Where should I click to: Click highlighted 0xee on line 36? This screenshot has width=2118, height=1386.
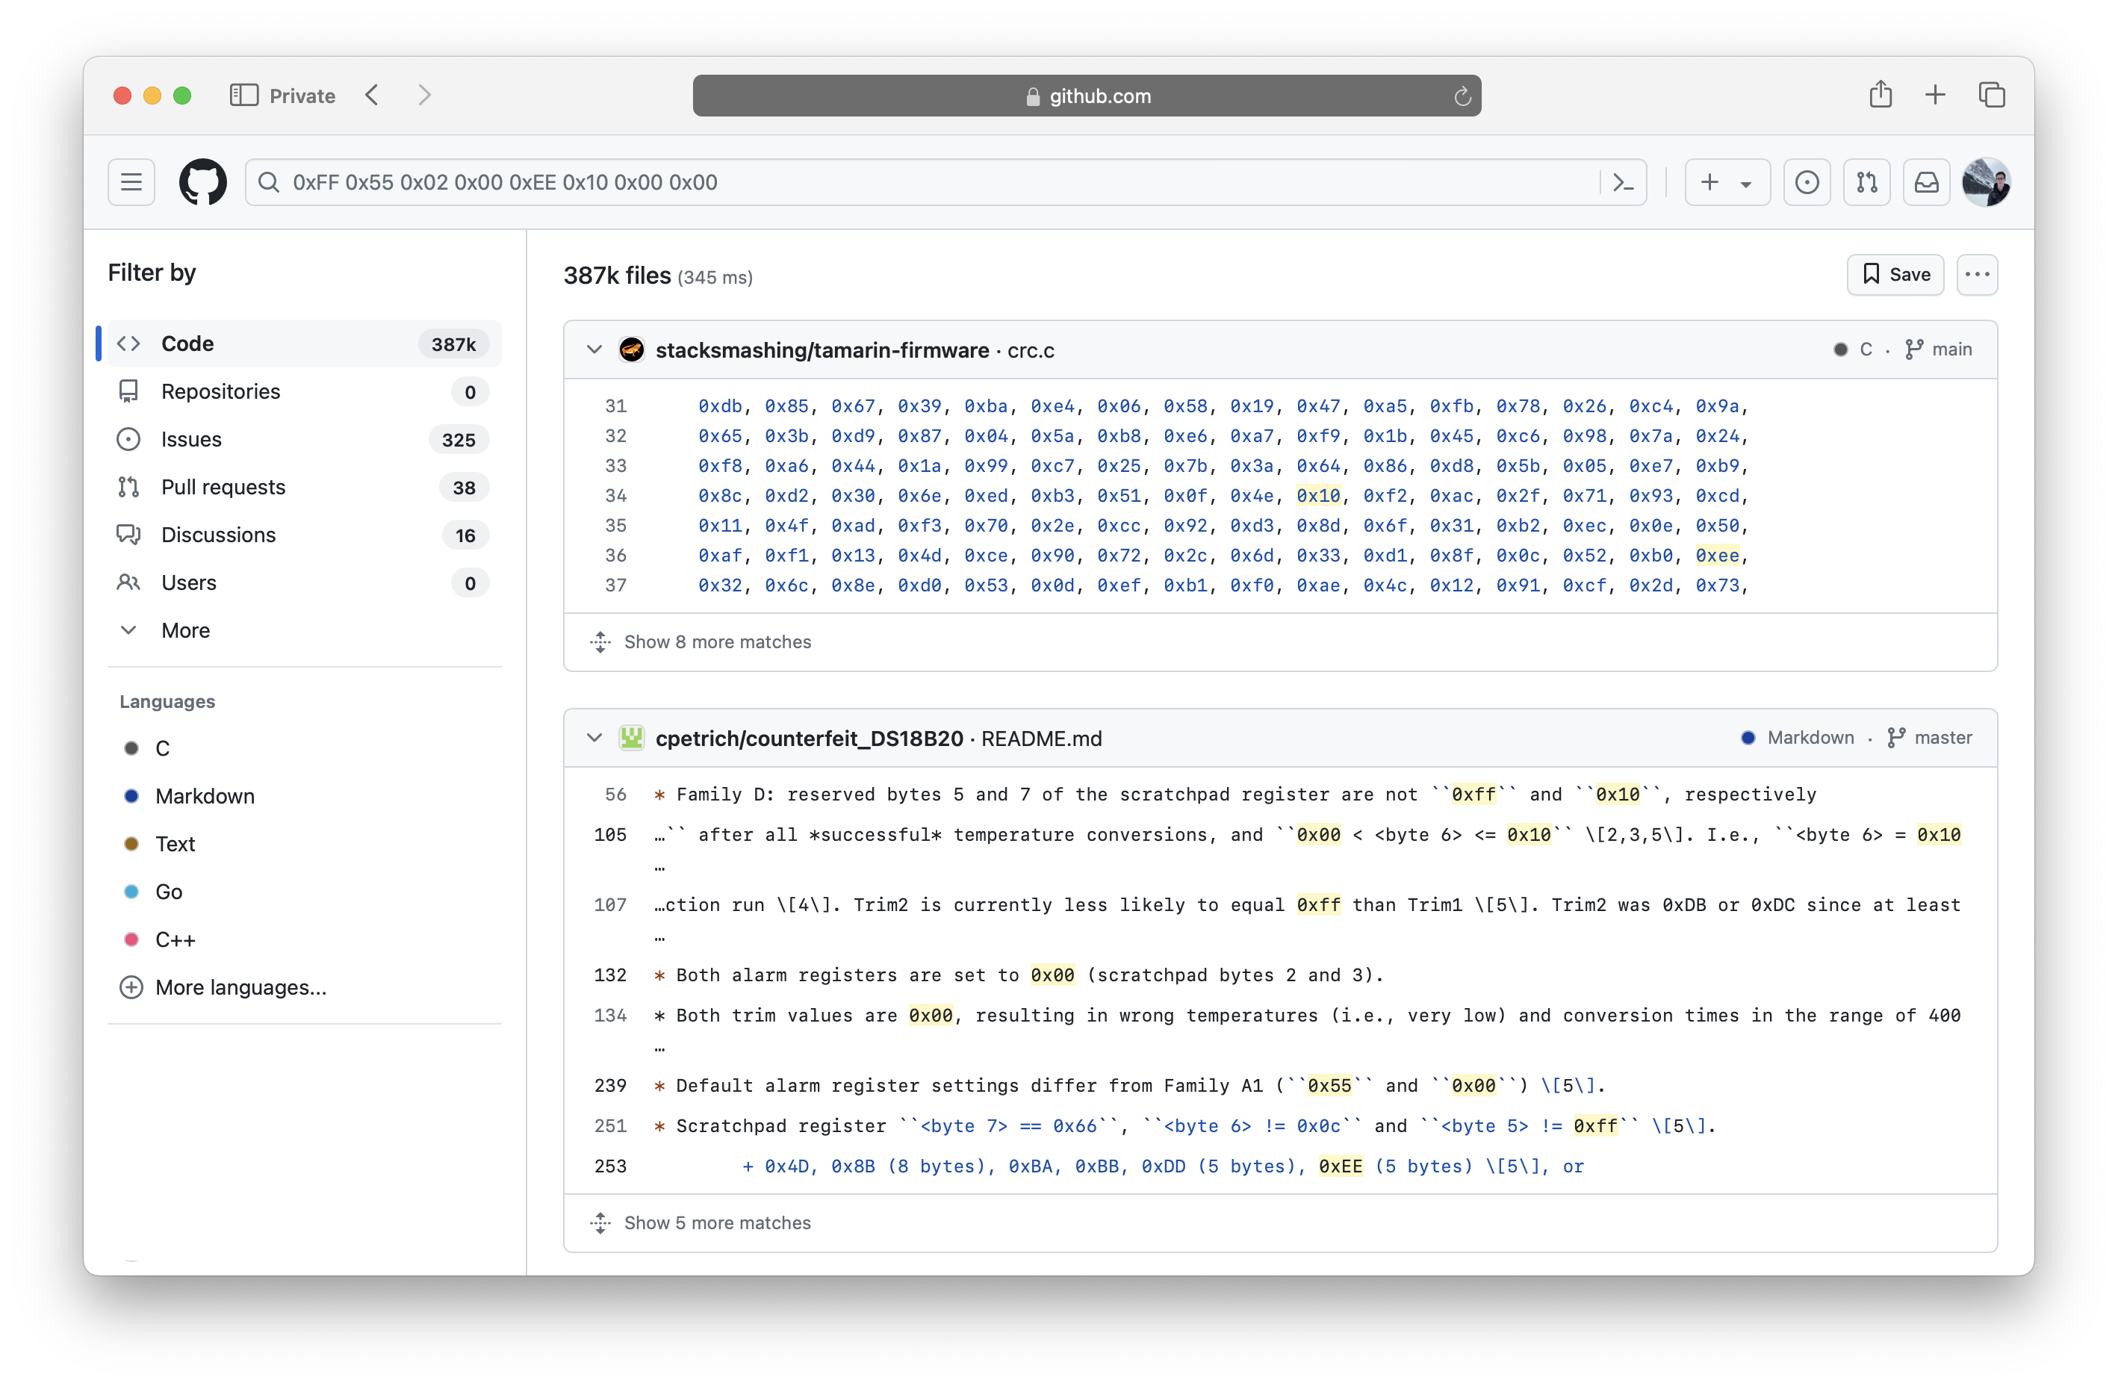pyautogui.click(x=1717, y=555)
